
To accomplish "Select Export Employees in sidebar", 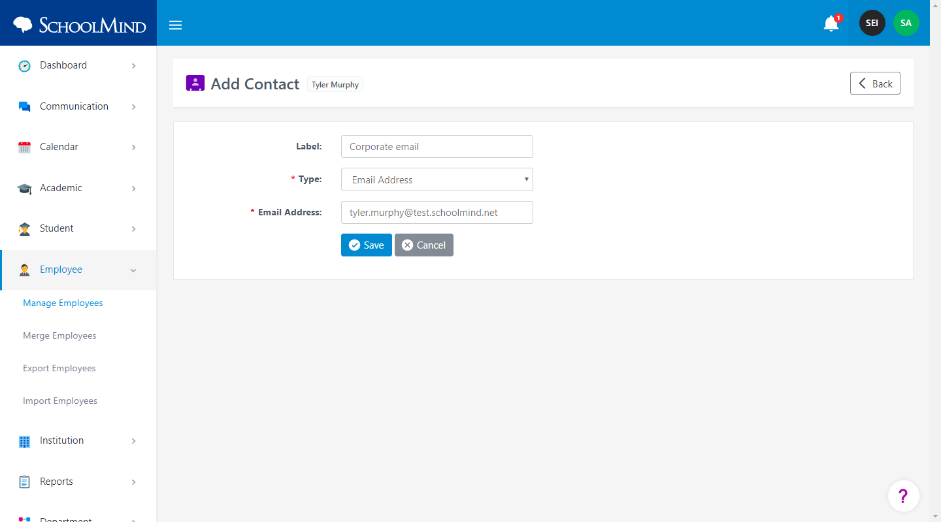I will coord(59,368).
